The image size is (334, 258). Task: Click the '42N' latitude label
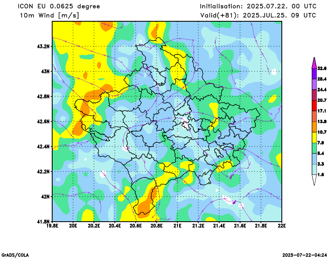[x=46, y=197]
